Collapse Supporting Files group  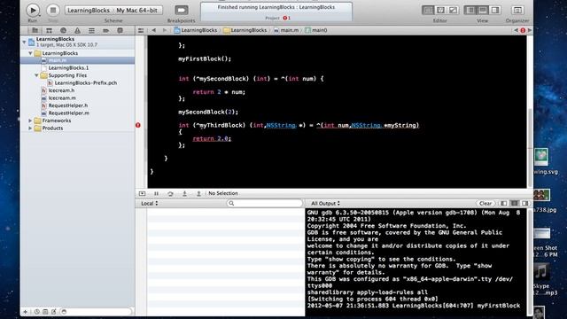point(36,75)
